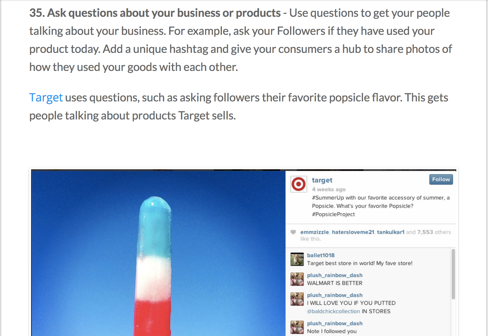The width and height of the screenshot is (488, 336).
Task: Click the Follow button
Action: click(x=441, y=180)
